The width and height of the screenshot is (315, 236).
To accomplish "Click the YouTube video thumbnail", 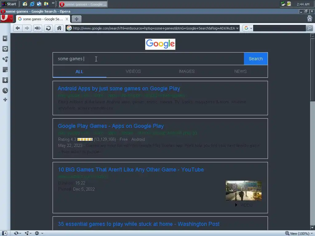I will pos(244,191).
